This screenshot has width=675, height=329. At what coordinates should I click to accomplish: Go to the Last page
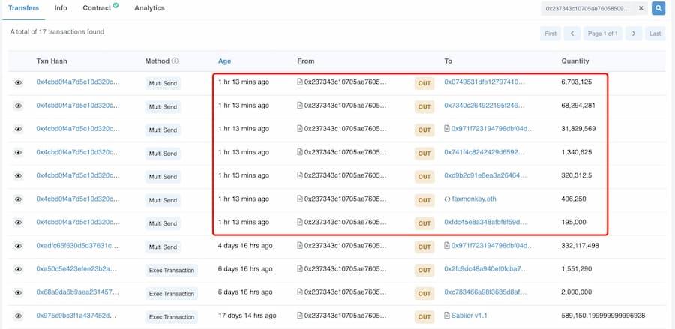point(655,34)
